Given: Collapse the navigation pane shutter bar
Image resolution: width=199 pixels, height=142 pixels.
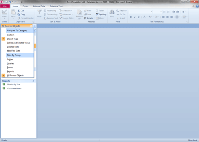Looking at the screenshot, I should [x=34, y=26].
